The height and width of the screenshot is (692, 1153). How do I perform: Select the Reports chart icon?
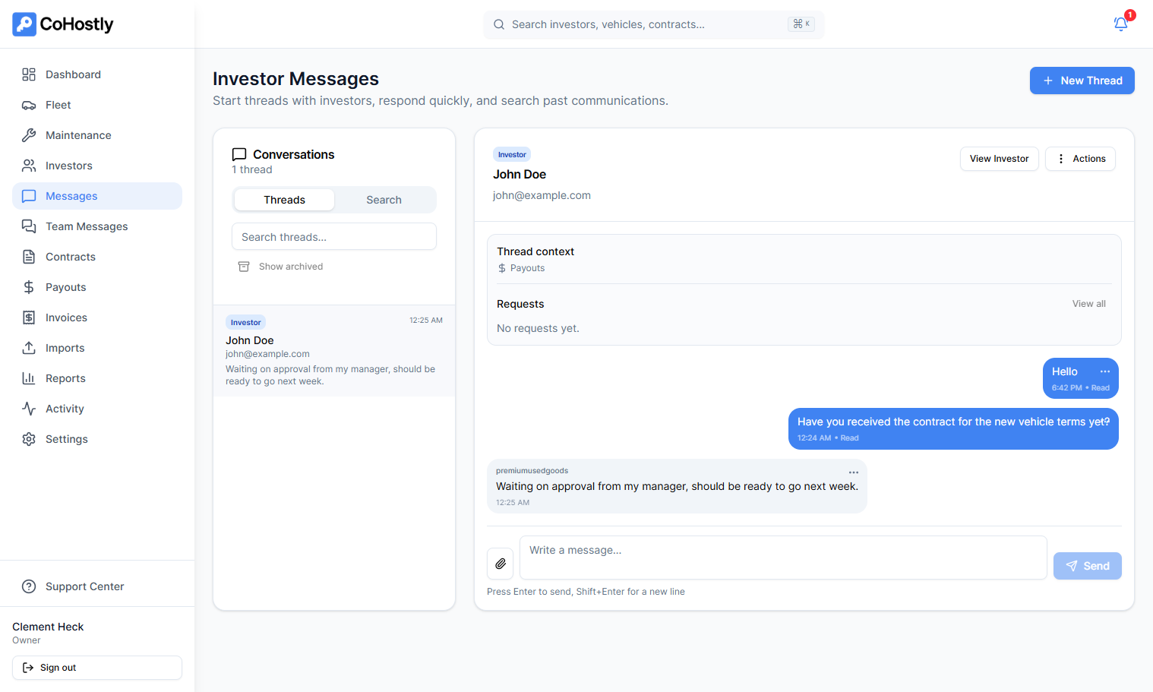coord(29,378)
